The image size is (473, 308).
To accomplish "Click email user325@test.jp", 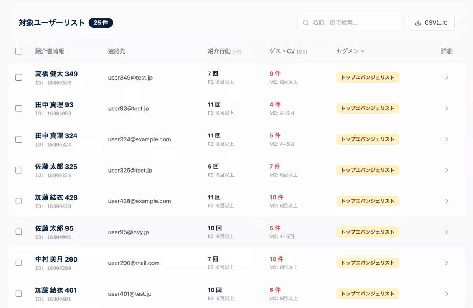I will click(x=130, y=170).
